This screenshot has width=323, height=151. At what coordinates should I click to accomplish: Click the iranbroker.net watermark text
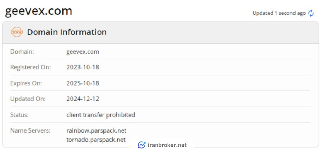[x=167, y=145]
